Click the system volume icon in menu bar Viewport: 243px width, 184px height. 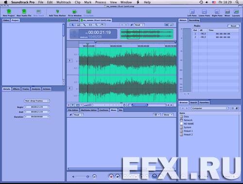(207, 2)
